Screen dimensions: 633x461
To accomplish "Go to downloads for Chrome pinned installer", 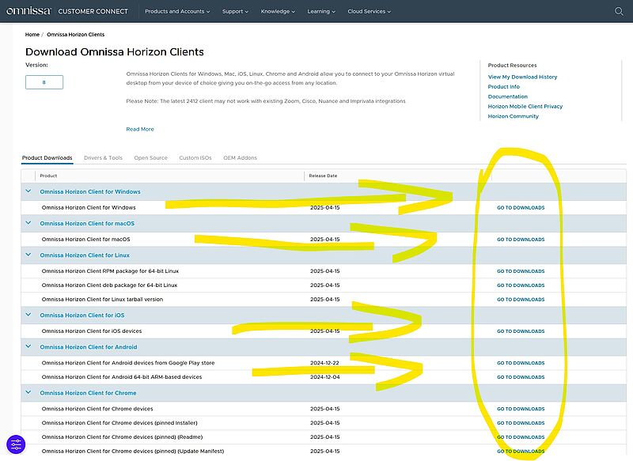I will click(x=521, y=423).
